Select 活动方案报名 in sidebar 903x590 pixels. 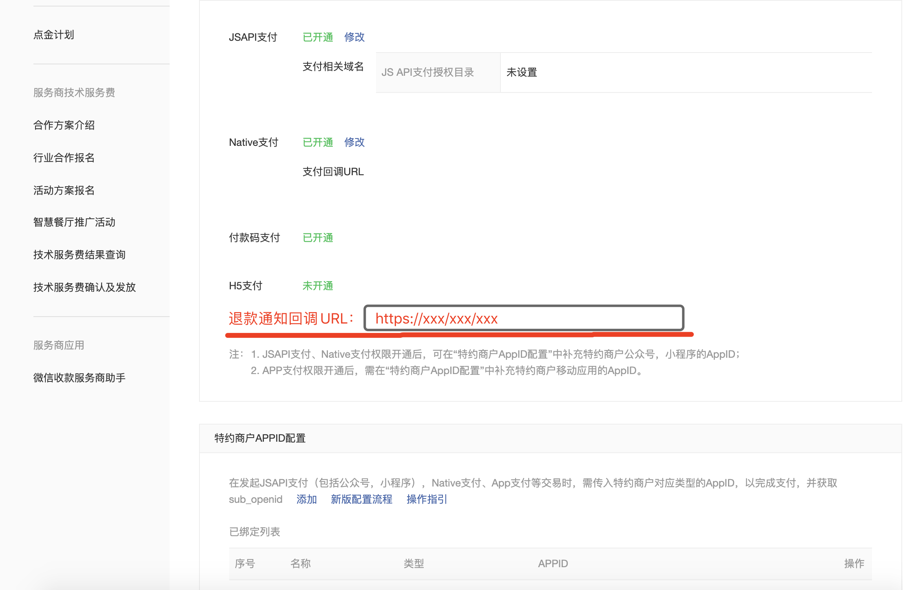point(64,190)
